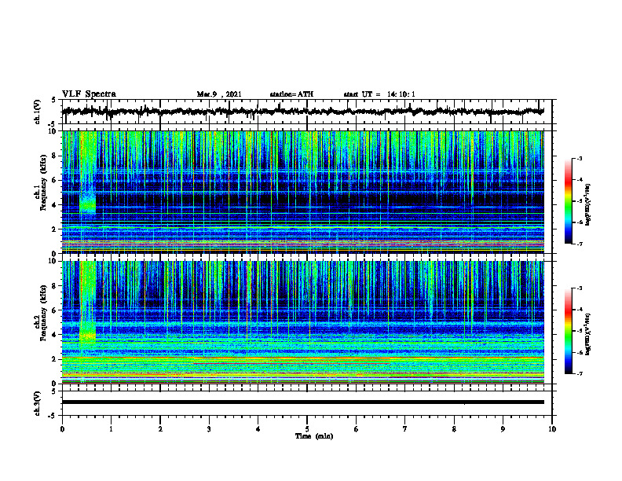This screenshot has height=481, width=622.
Task: Click the "8" tick on ch.1 frequency axis
Action: click(x=55, y=156)
